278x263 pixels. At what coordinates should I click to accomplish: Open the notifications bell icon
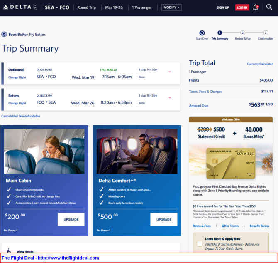pyautogui.click(x=255, y=7)
